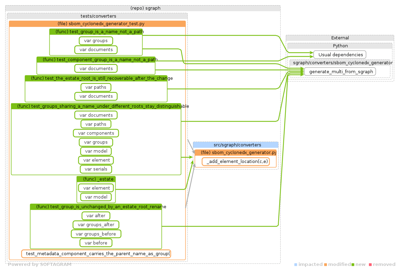Click the red removed legend swatch
Screen dimensions: 399x269
point(370,265)
